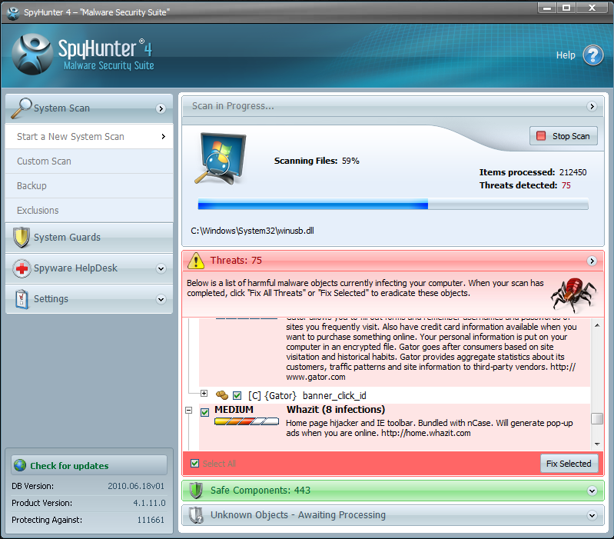
Task: Expand the Spyware HelpDesk menu chevron
Action: tap(161, 268)
